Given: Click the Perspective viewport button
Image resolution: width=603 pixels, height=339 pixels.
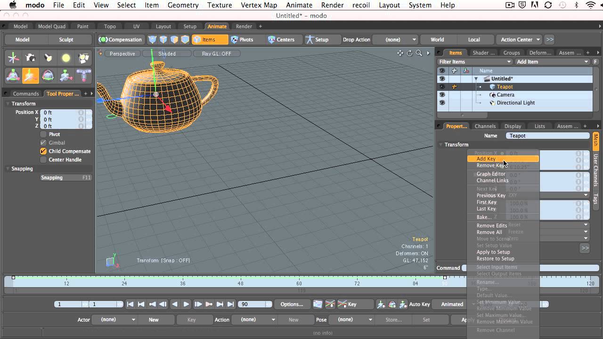Looking at the screenshot, I should tap(122, 54).
